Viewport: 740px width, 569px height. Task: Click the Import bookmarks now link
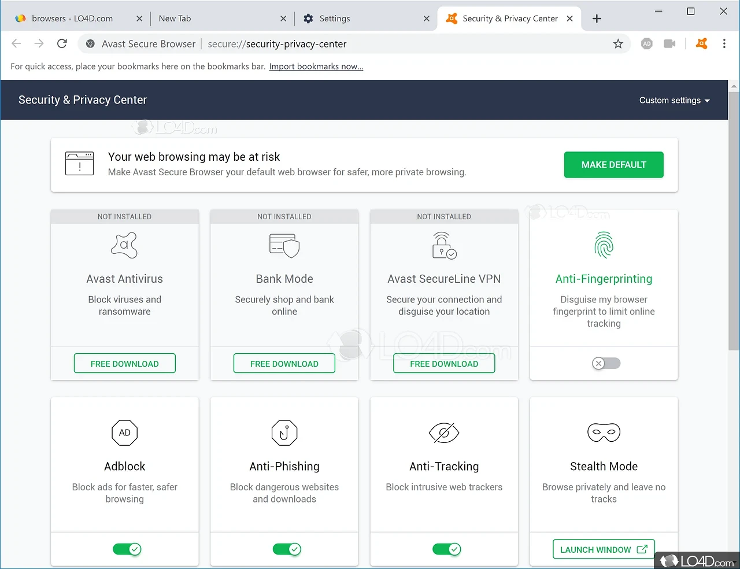[316, 66]
